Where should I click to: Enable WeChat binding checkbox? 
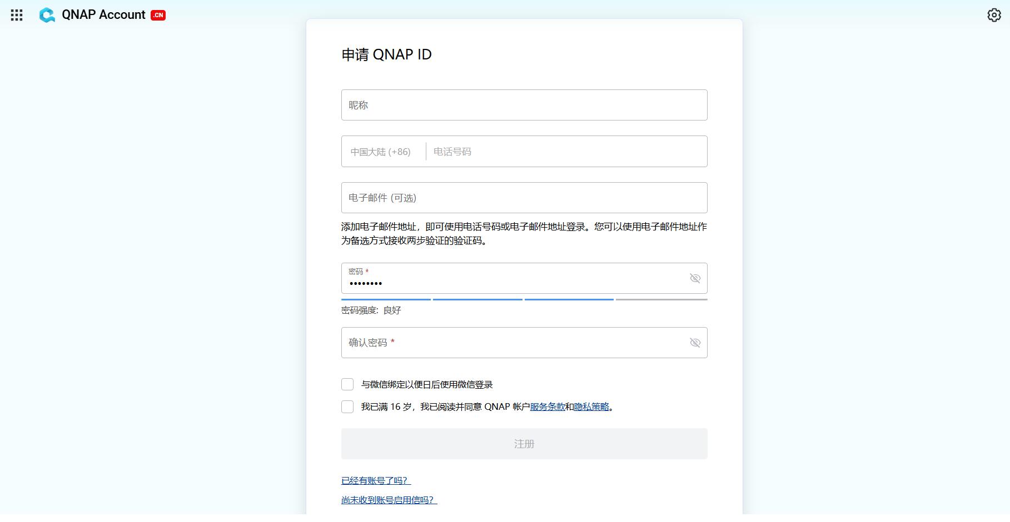347,384
